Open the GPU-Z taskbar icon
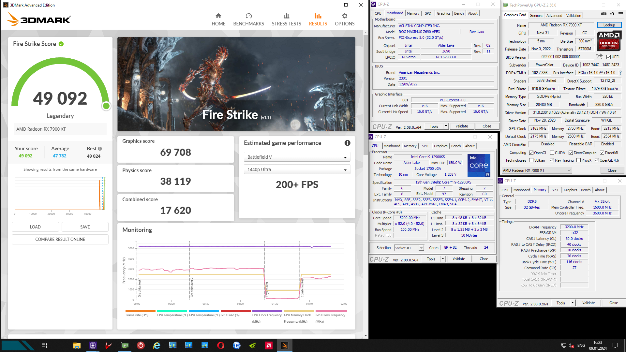Image resolution: width=626 pixels, height=352 pixels. pos(125,345)
